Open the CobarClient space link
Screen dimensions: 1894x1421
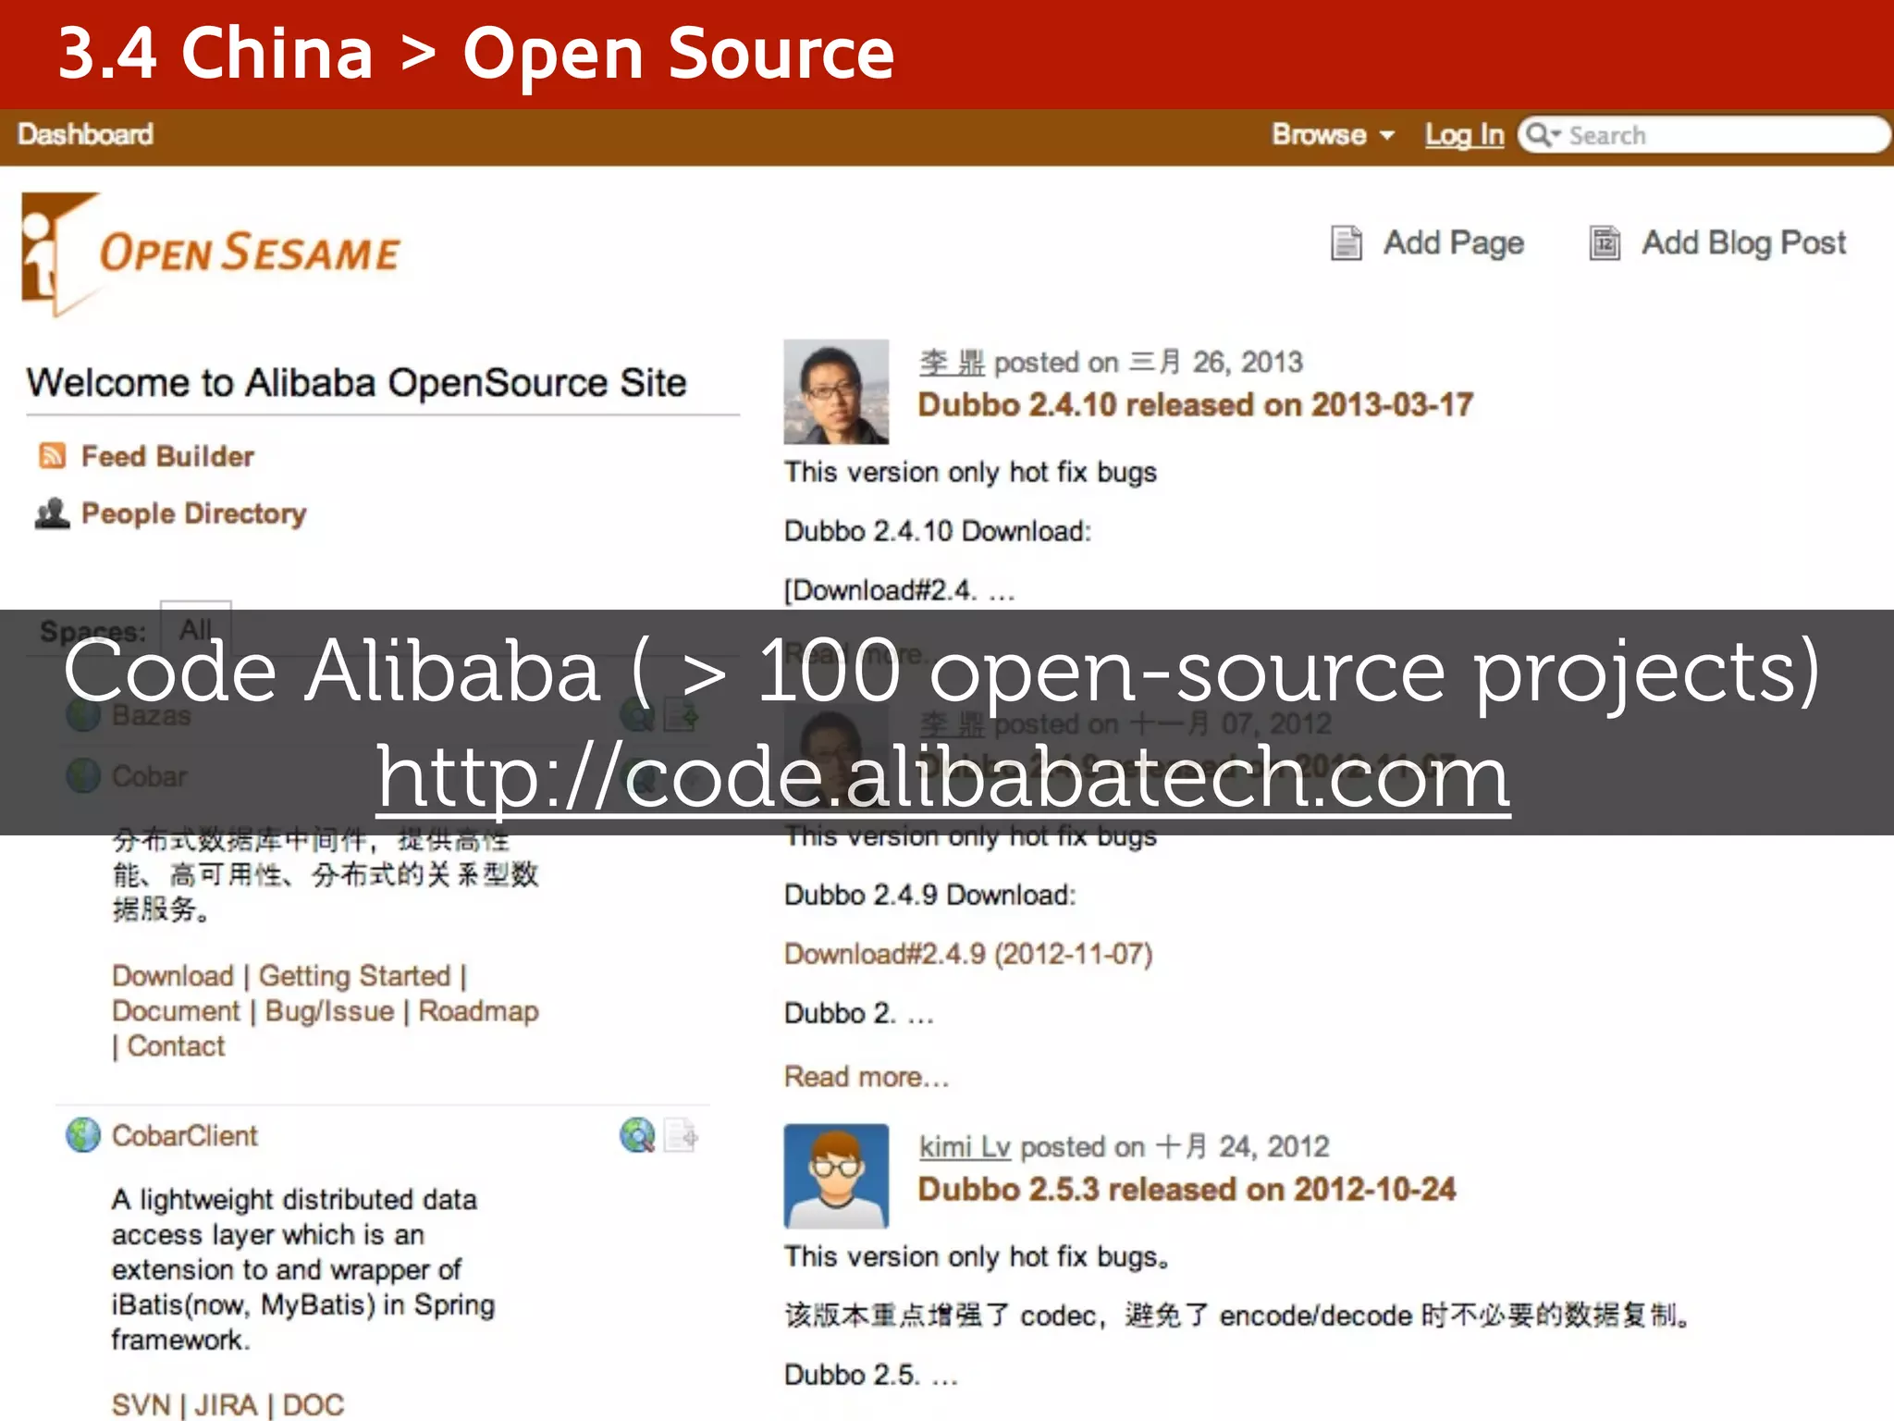point(184,1136)
